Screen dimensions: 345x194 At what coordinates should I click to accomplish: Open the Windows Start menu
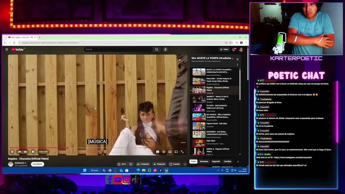point(85,170)
